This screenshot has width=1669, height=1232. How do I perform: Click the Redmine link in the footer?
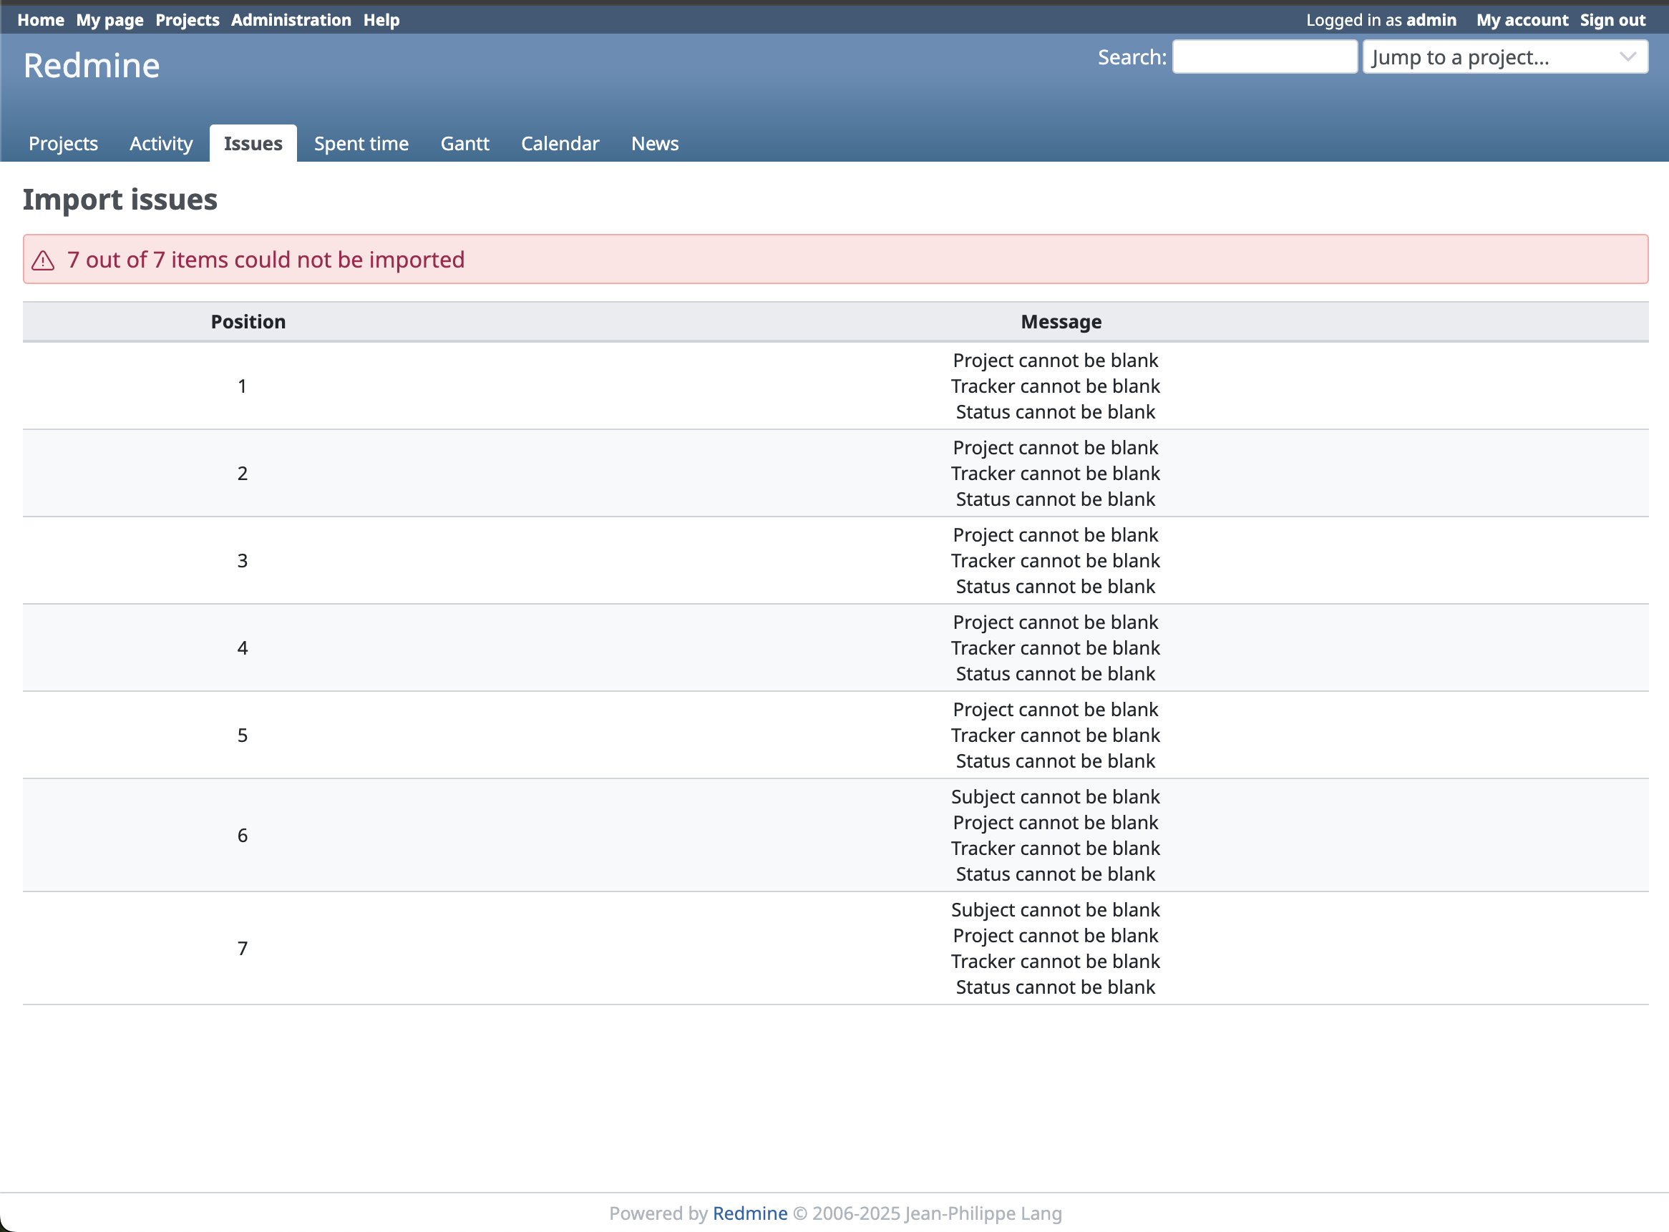pyautogui.click(x=749, y=1213)
